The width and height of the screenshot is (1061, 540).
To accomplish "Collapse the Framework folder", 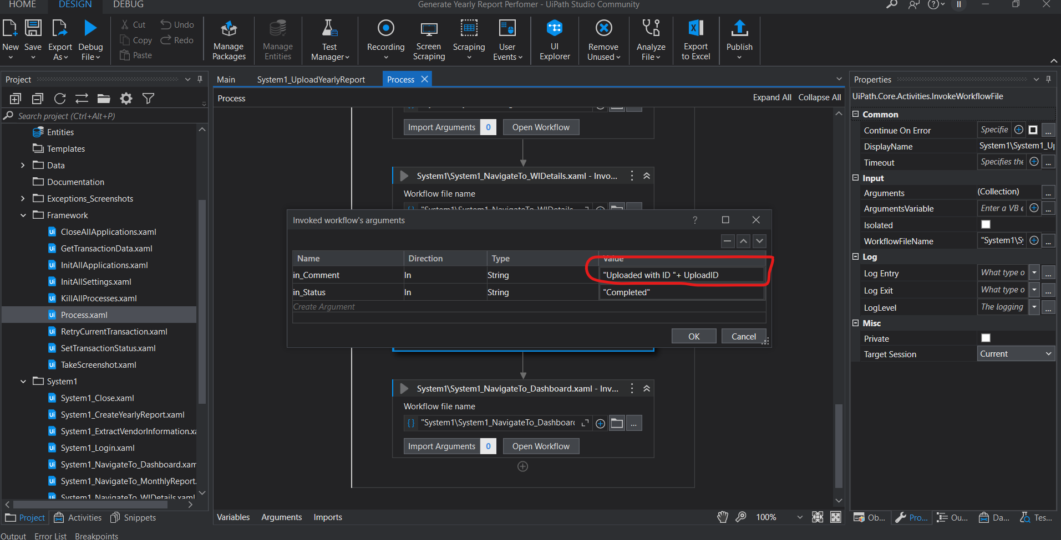I will [23, 215].
